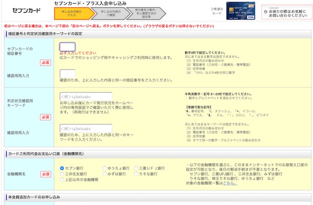The height and width of the screenshot is (205, 313).
Task: Select the セブン銀行 radio button
Action: click(x=62, y=168)
